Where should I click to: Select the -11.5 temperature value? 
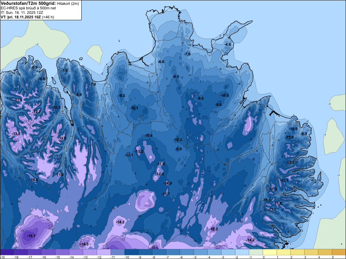[273, 189]
